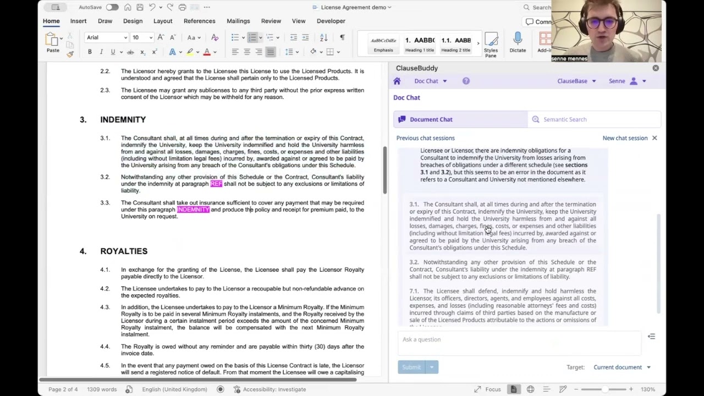Switch to the Mailings tab
Viewport: 704px width, 396px height.
[238, 21]
